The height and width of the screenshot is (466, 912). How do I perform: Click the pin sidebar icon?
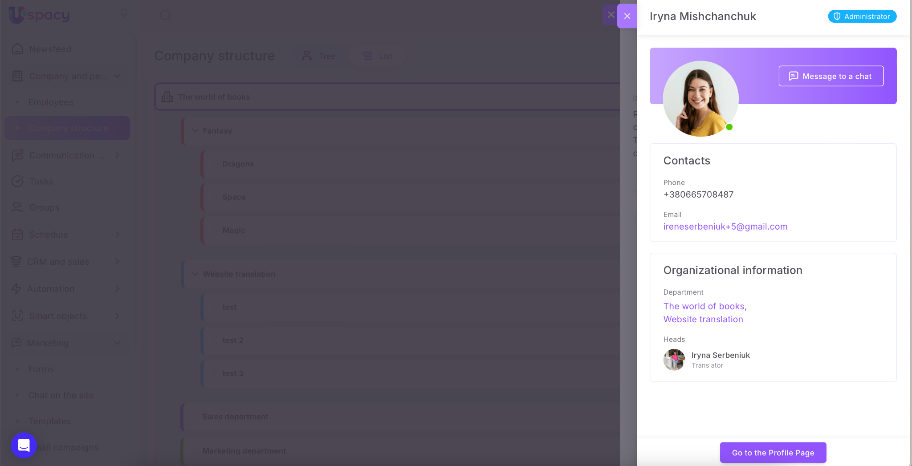coord(124,13)
